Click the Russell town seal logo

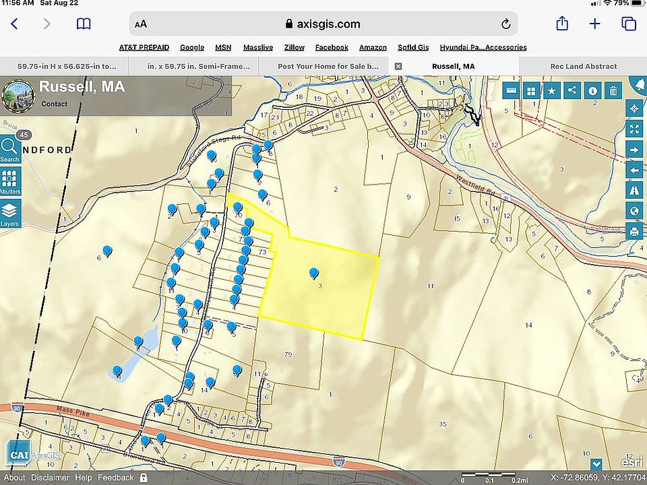tap(18, 96)
